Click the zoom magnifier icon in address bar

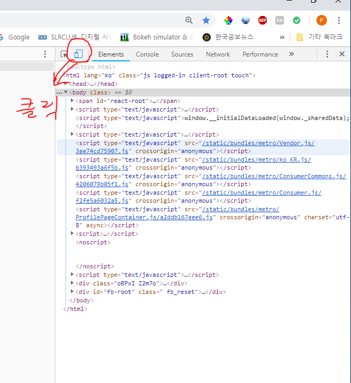coord(189,20)
